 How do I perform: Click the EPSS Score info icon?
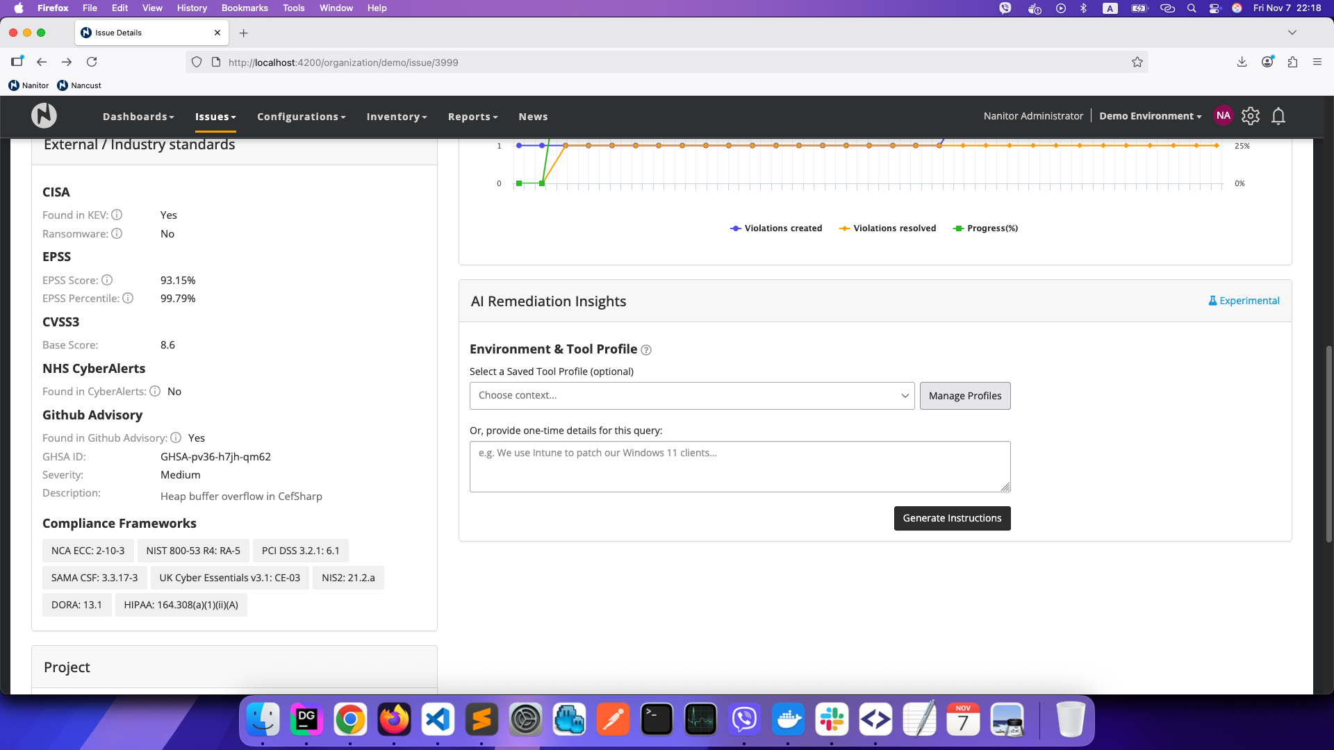107,281
